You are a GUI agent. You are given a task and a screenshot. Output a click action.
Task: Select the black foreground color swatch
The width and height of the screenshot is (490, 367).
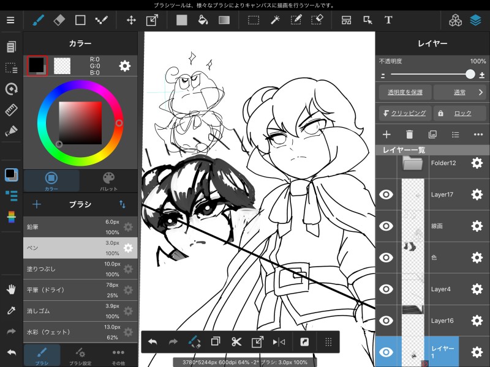tap(37, 66)
